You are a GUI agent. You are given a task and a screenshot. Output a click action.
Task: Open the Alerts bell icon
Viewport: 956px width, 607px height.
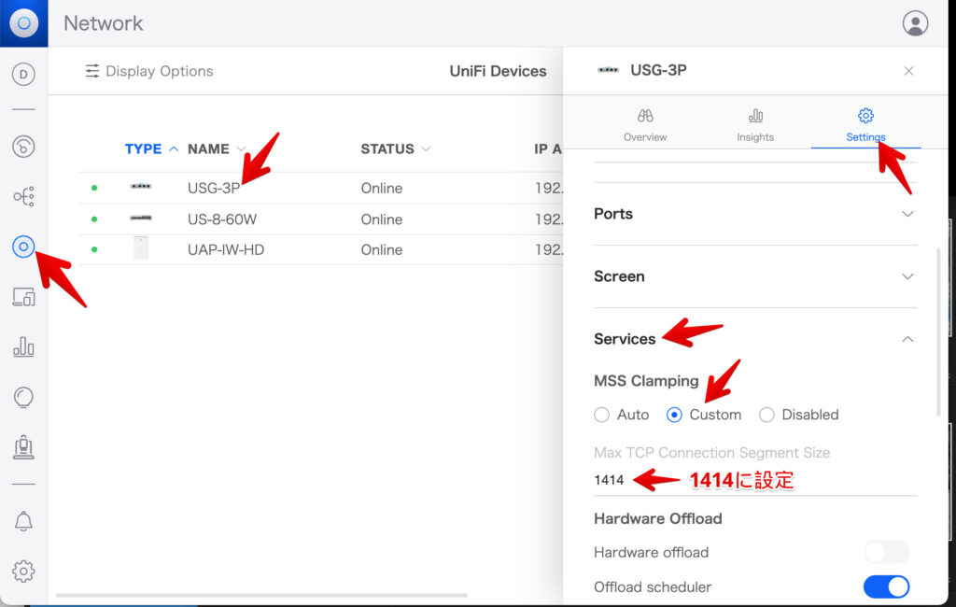pyautogui.click(x=23, y=522)
